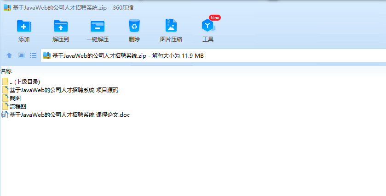Switch to thumbnail view mode icon
This screenshot has width=386, height=196.
[21, 55]
